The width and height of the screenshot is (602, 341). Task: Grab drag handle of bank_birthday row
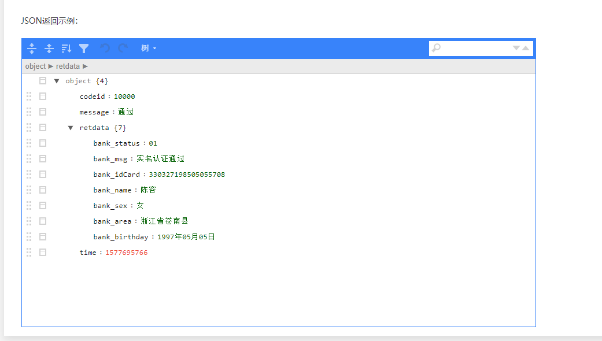pos(29,236)
